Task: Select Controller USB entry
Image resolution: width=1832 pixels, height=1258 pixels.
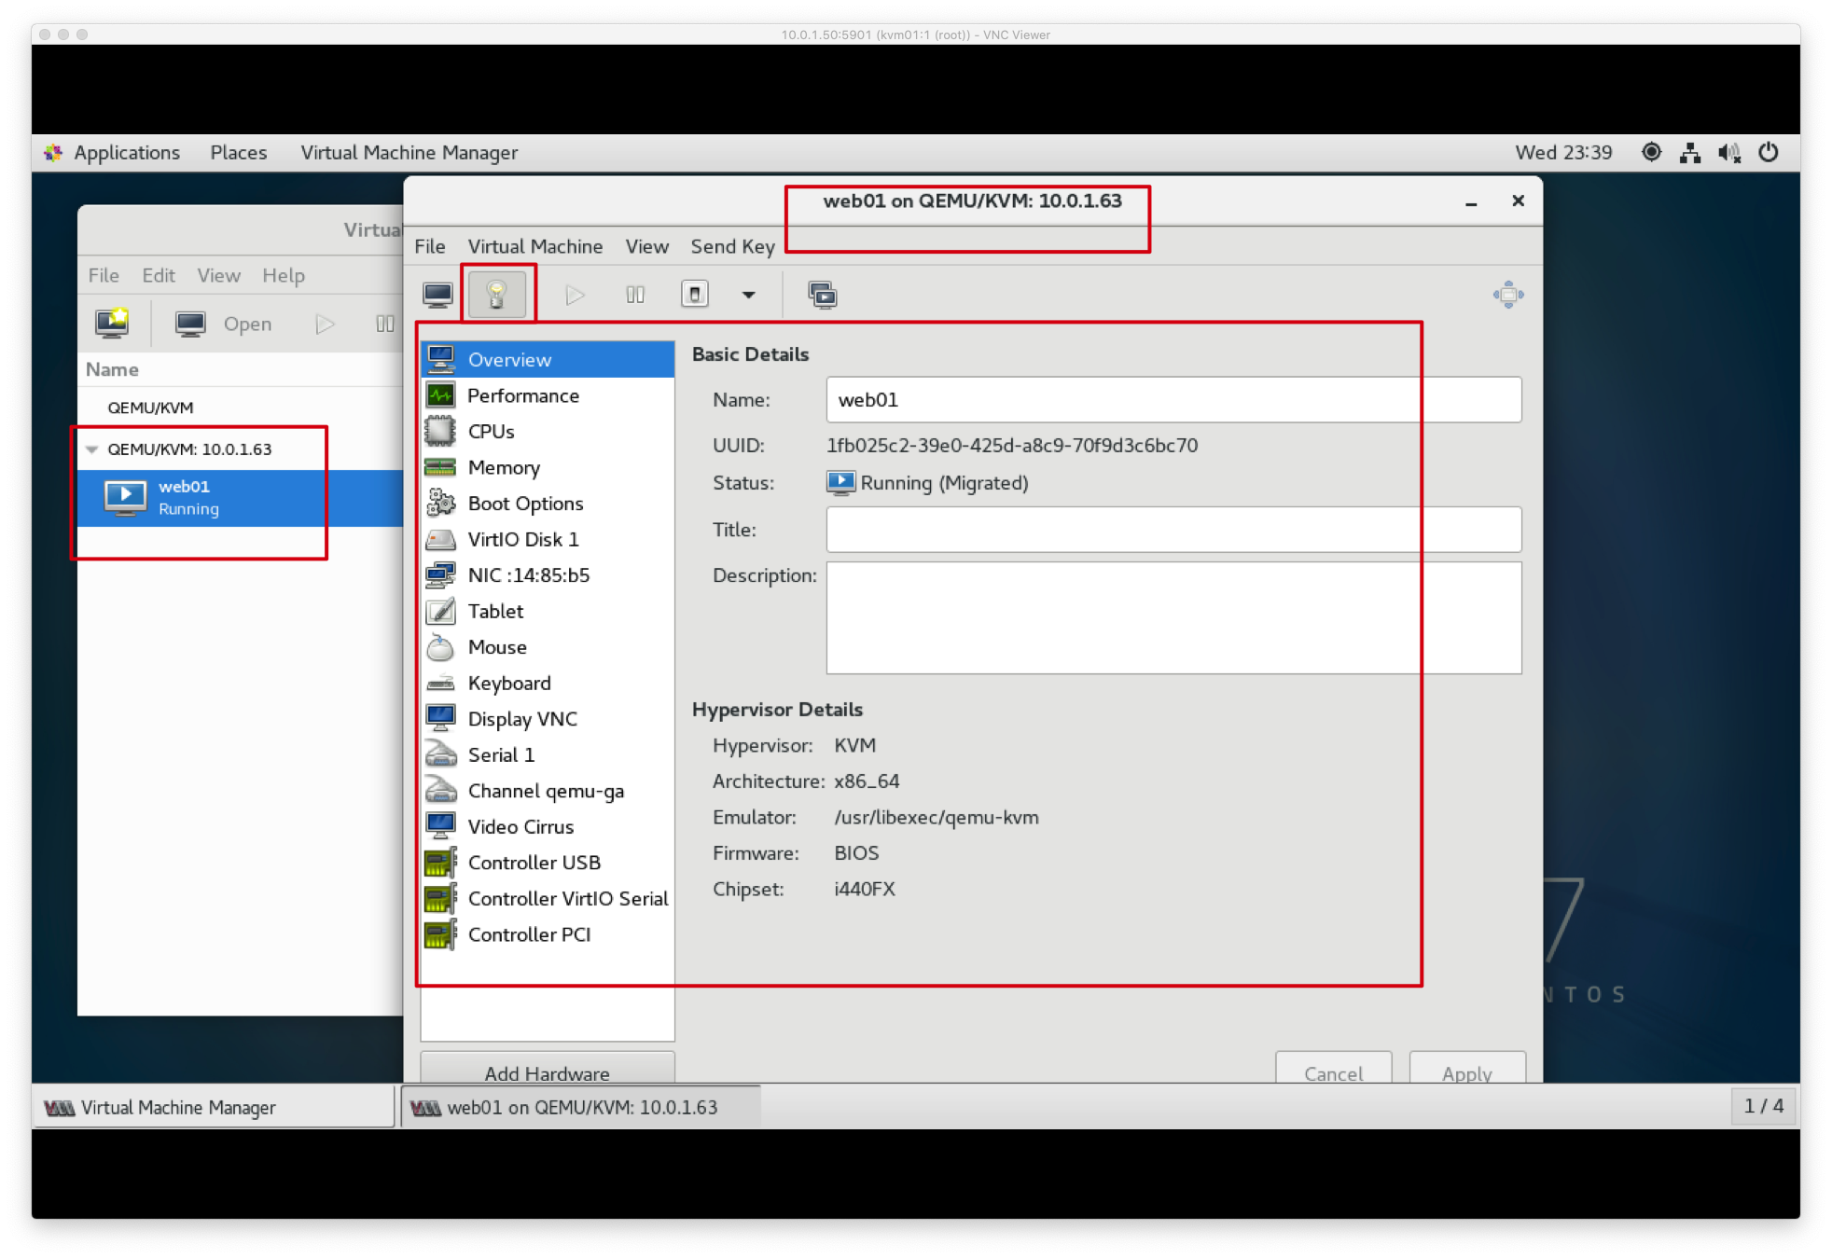Action: tap(548, 862)
